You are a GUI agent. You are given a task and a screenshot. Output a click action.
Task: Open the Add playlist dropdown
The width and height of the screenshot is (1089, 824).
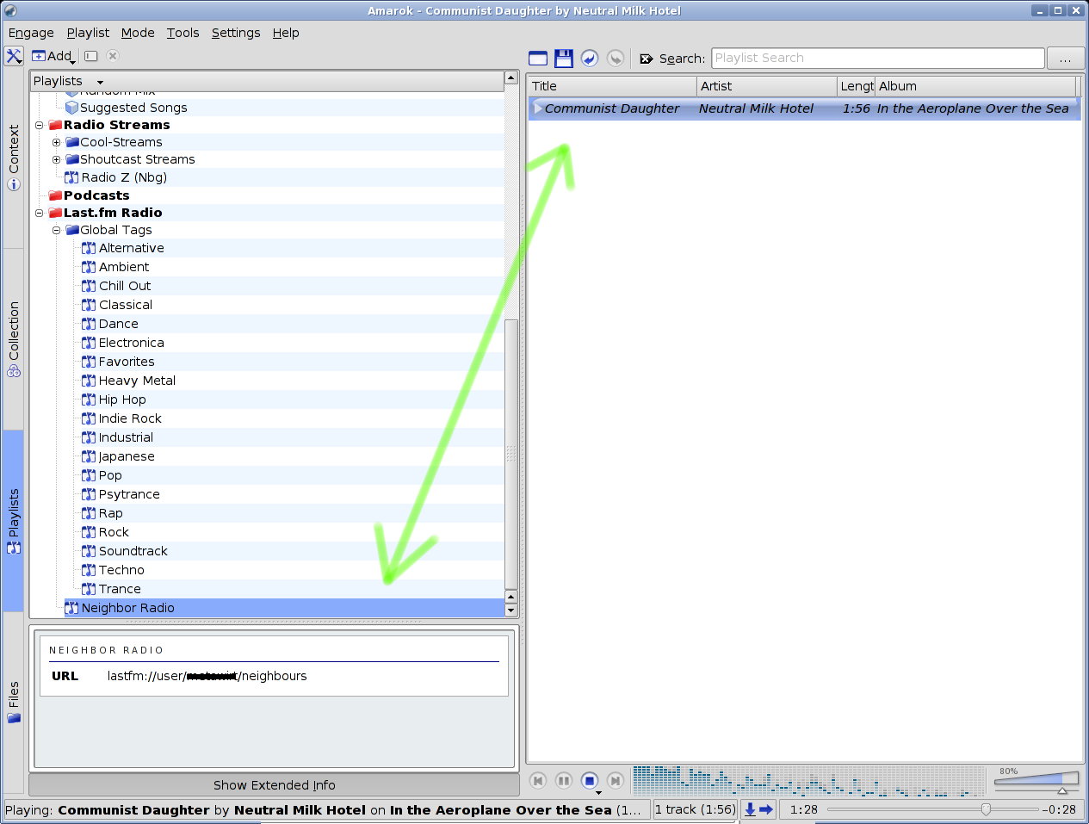tap(53, 56)
